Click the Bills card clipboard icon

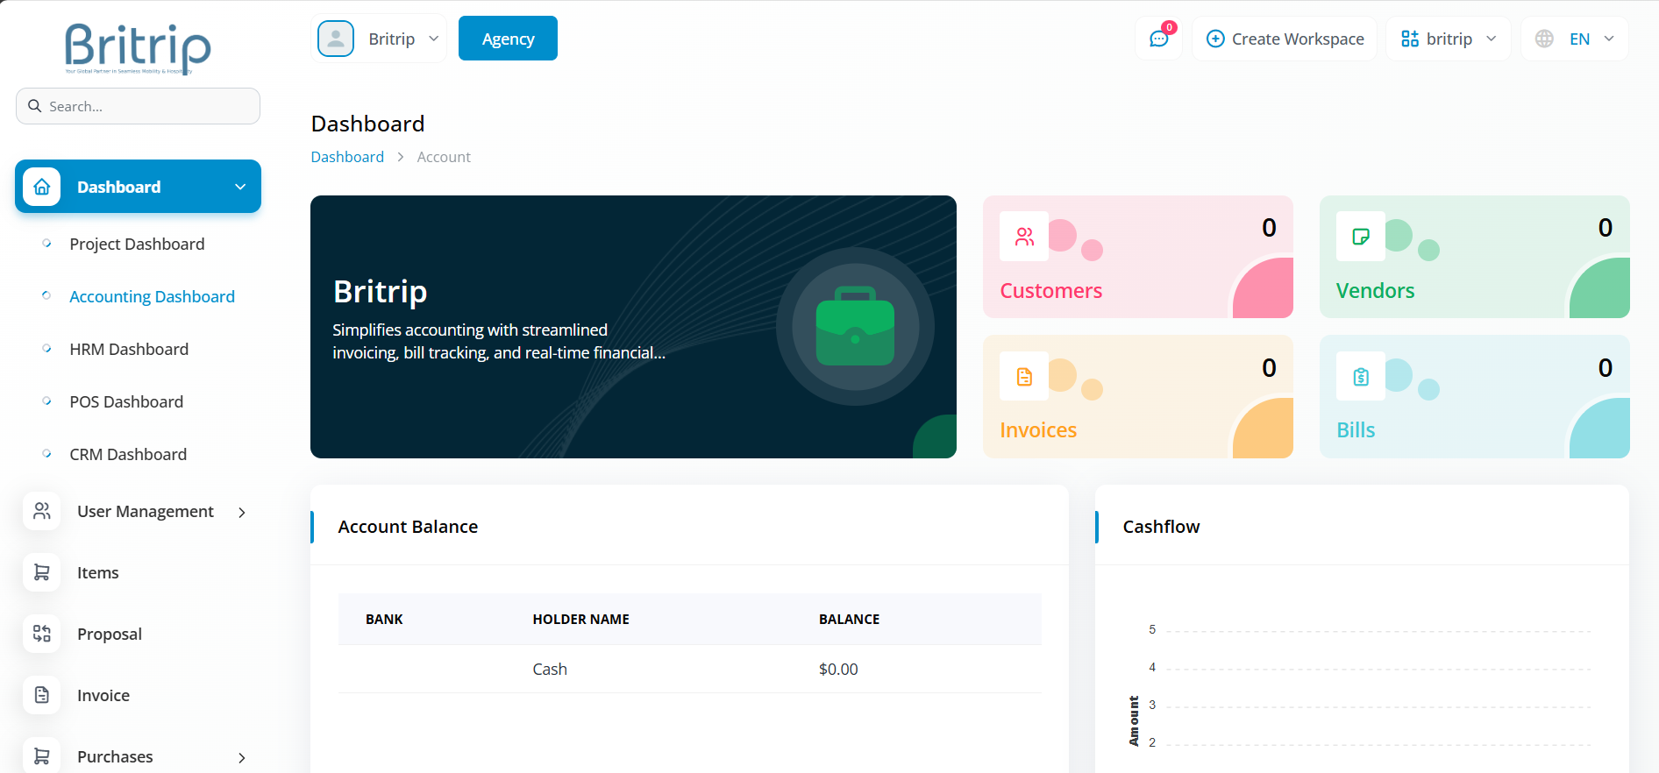point(1360,377)
